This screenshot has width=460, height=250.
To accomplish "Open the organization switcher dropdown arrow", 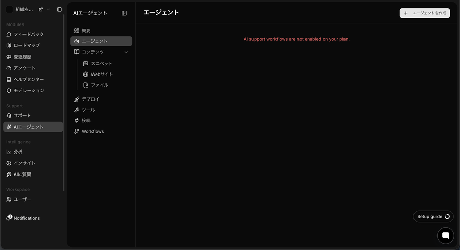I will (48, 9).
